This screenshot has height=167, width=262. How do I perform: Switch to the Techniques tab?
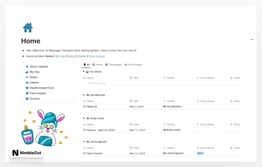coord(114,65)
